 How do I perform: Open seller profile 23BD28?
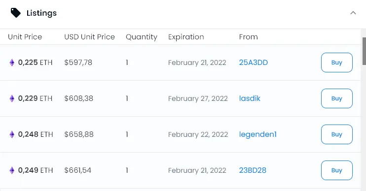pyautogui.click(x=253, y=170)
